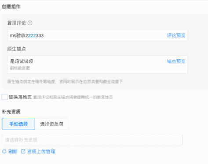Click the 刷新 link text
This screenshot has height=164, width=208.
[13, 152]
